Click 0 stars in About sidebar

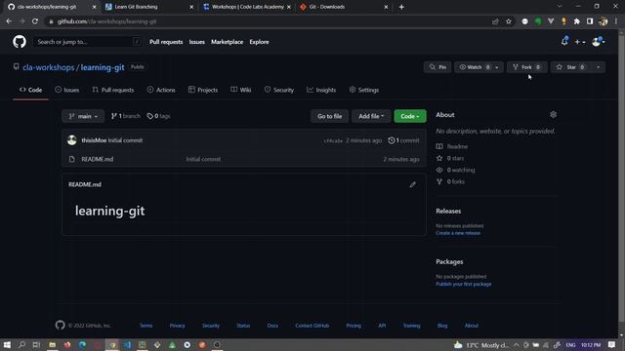[x=450, y=158]
